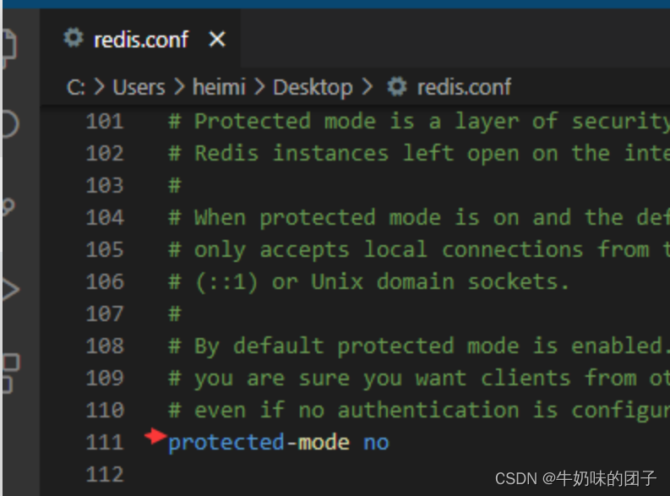Expand the Desktop breadcrumb folder
The image size is (670, 496).
tap(313, 88)
